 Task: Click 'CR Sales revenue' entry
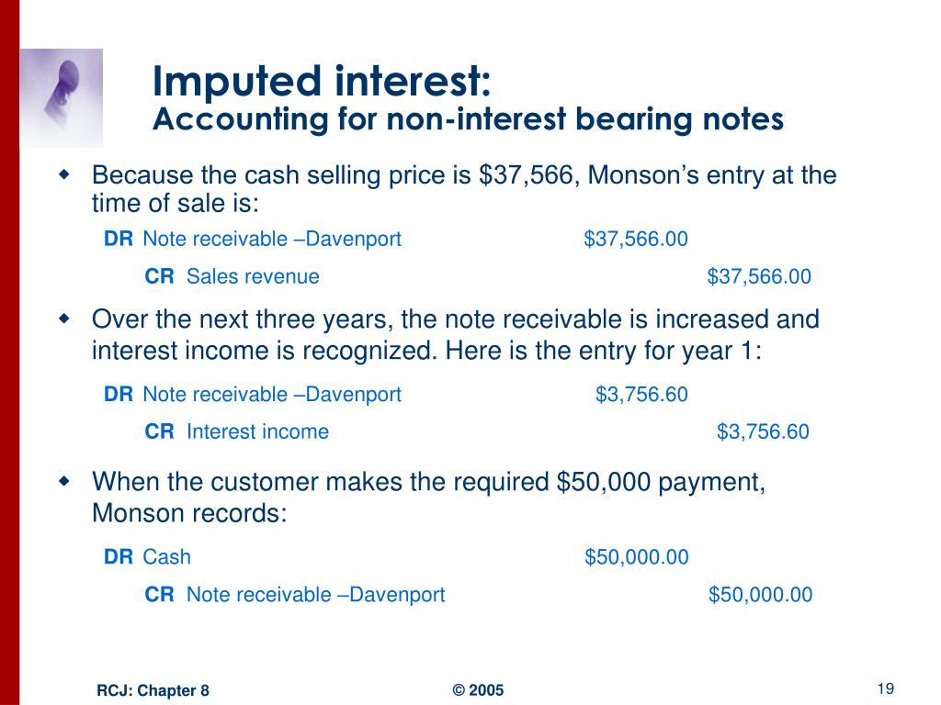(232, 276)
